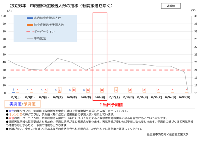Image resolution: width=200 pixels, height=150 pixels.
Task: Select the 35 tick on the temperature axis
Action: pyautogui.click(x=196, y=16)
